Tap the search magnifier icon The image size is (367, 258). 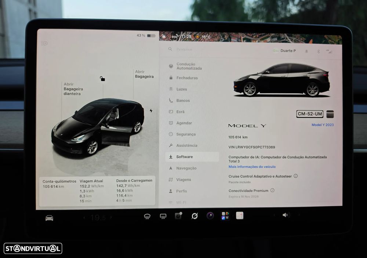point(170,49)
